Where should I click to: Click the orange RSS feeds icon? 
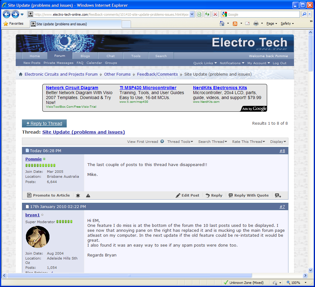tap(235, 24)
